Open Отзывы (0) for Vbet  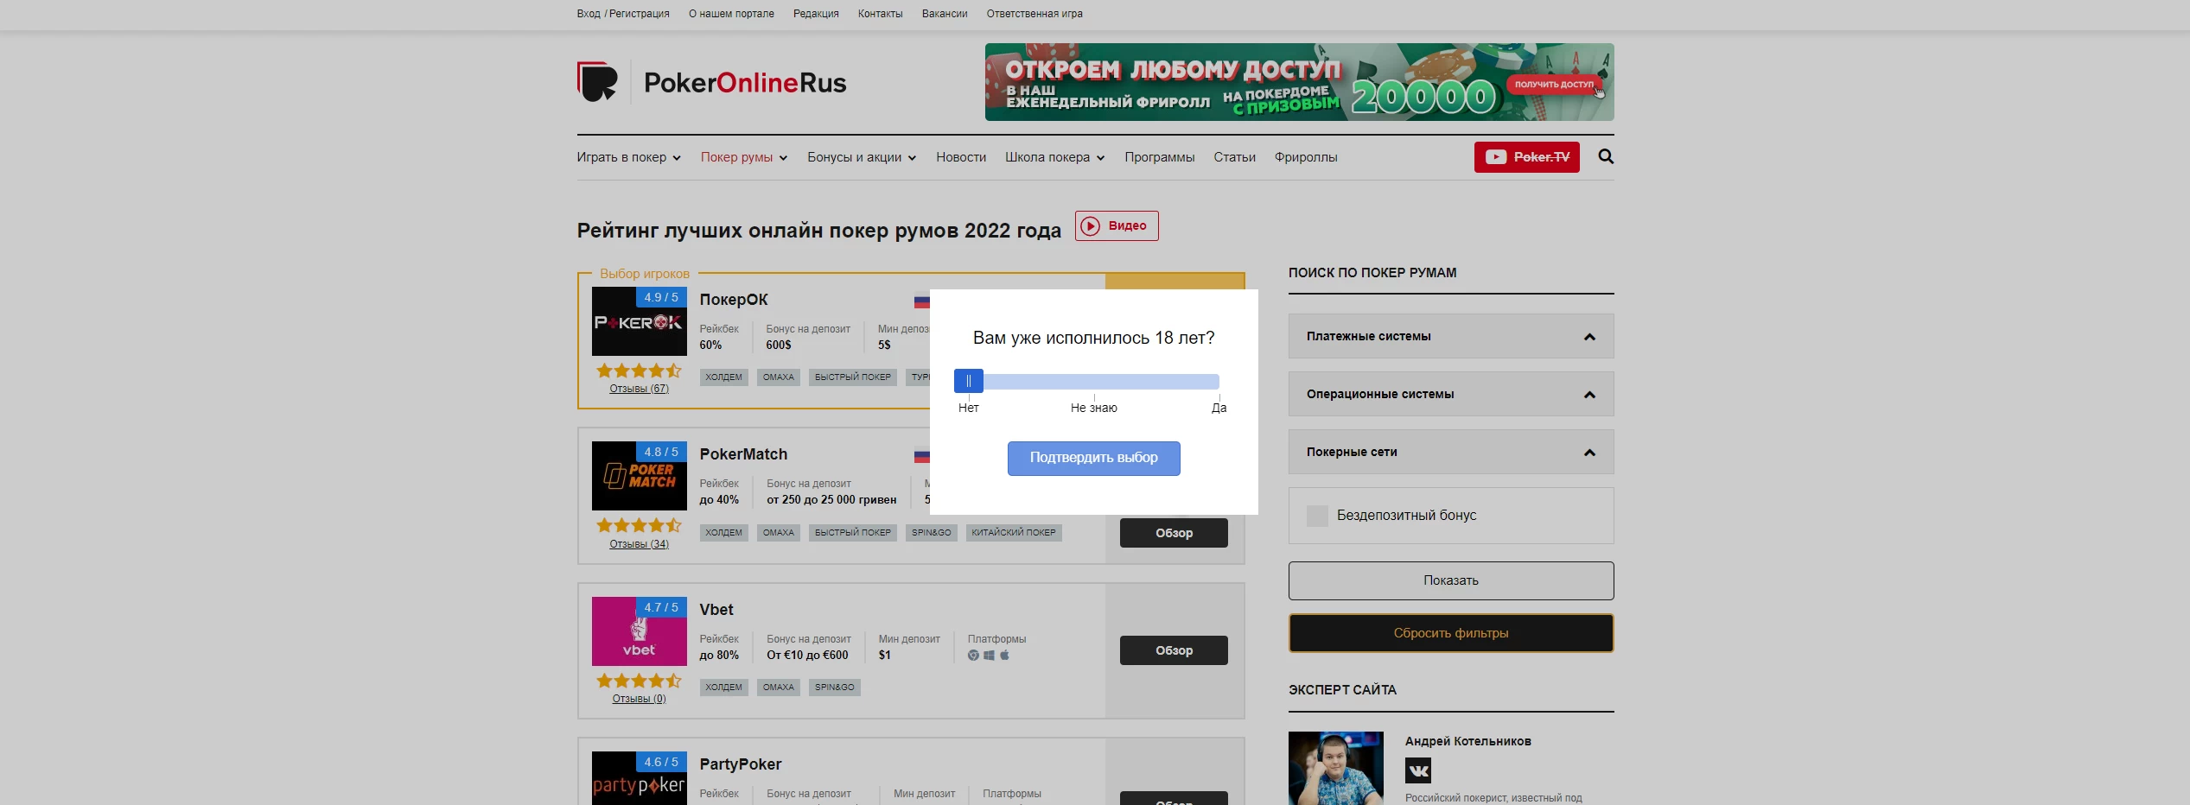pyautogui.click(x=639, y=699)
